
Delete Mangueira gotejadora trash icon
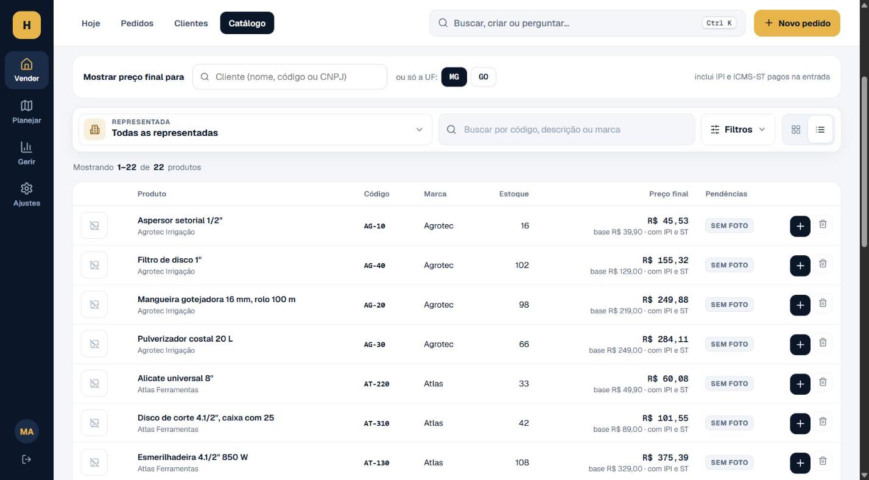823,303
